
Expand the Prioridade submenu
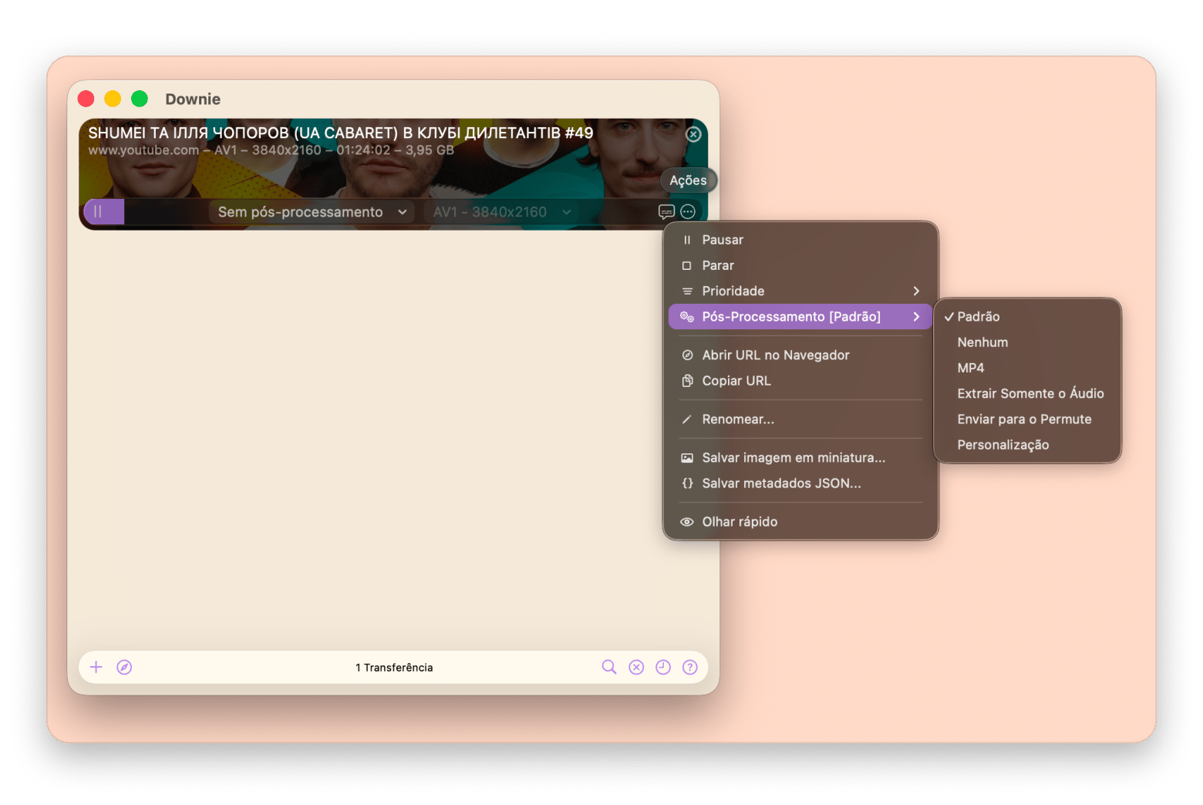pos(800,291)
